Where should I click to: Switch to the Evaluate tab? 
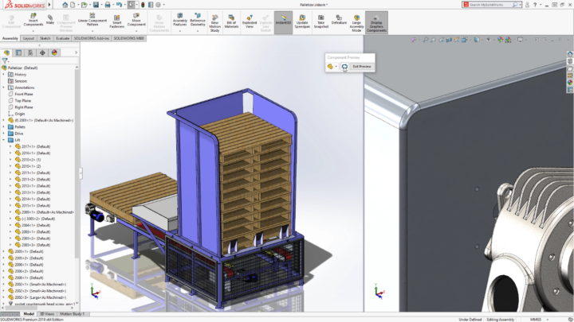tap(62, 37)
